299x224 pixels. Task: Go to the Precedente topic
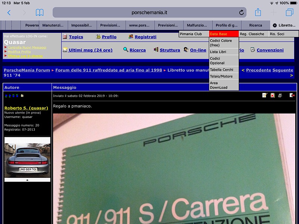coord(258,70)
